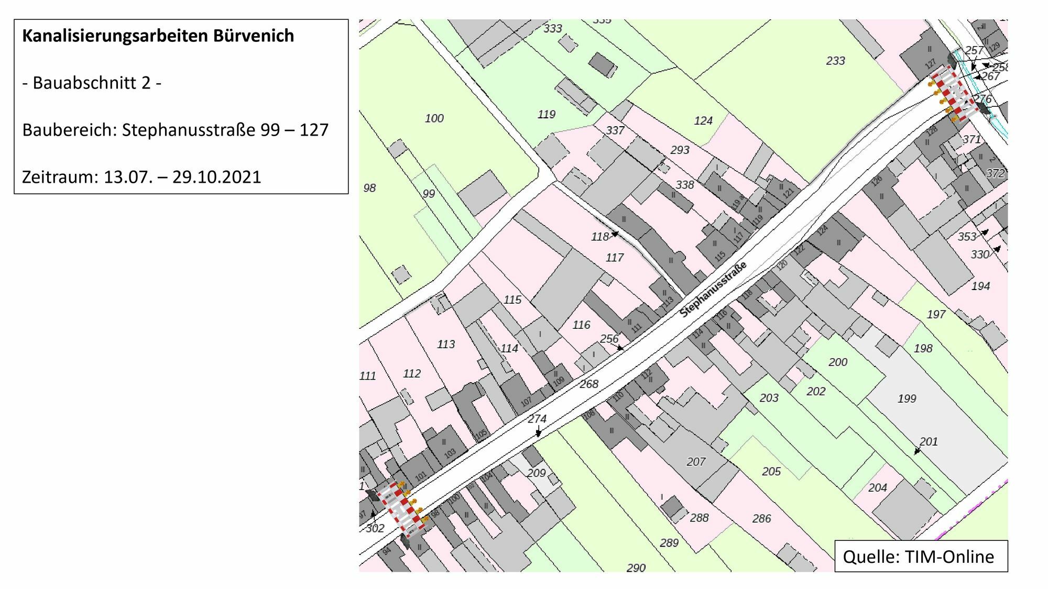This screenshot has width=1048, height=589.
Task: Click parcel number 207 on the map
Action: 696,462
